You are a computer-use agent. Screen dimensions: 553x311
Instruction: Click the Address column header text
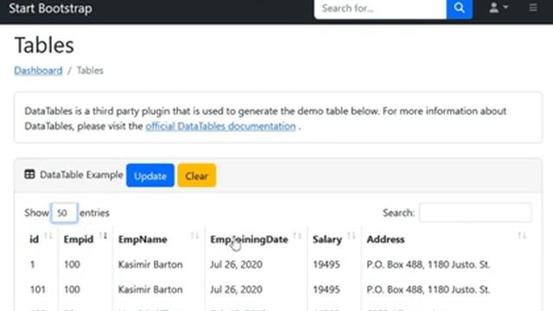[x=385, y=239]
